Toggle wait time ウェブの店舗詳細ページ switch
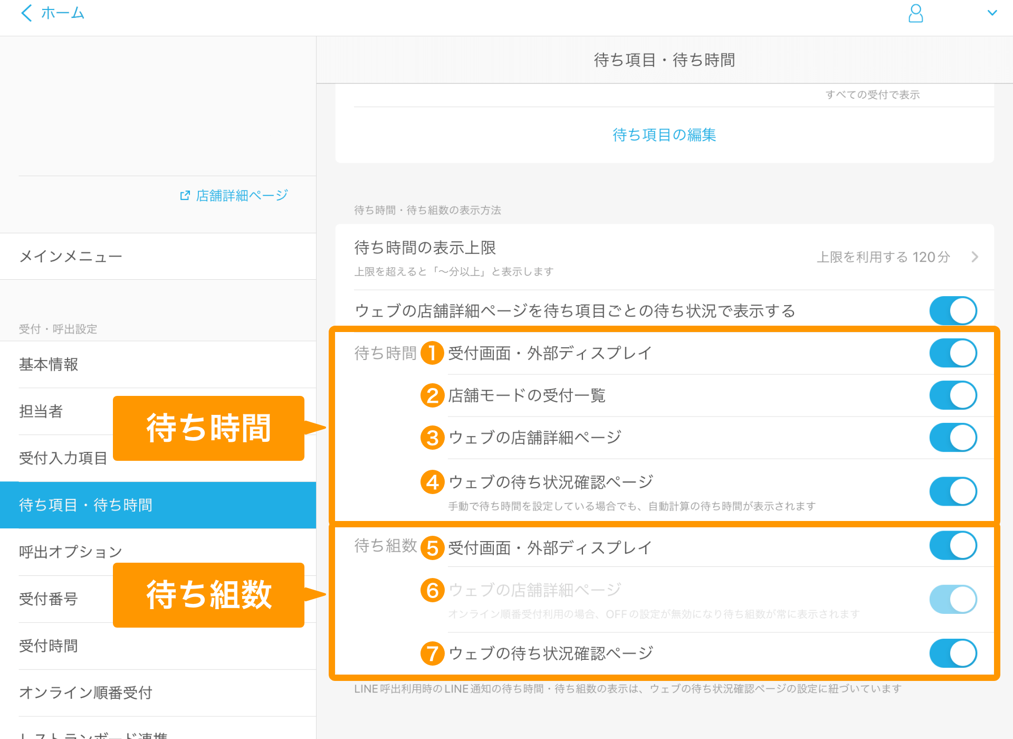Image resolution: width=1013 pixels, height=739 pixels. pyautogui.click(x=952, y=438)
